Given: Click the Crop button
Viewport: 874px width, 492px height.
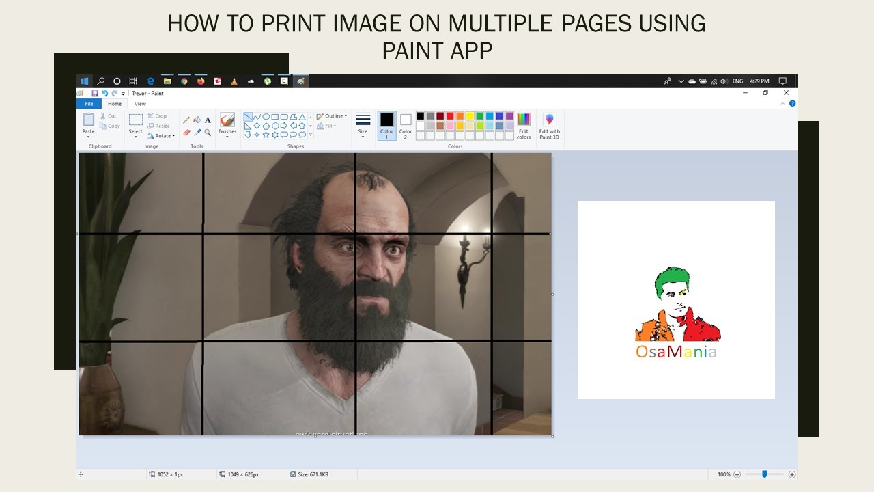Looking at the screenshot, I should (x=157, y=116).
